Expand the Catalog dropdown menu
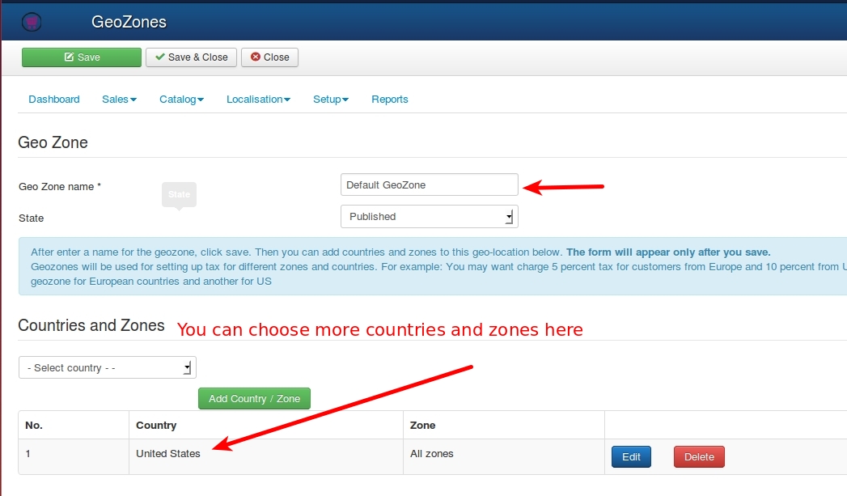 tap(181, 100)
